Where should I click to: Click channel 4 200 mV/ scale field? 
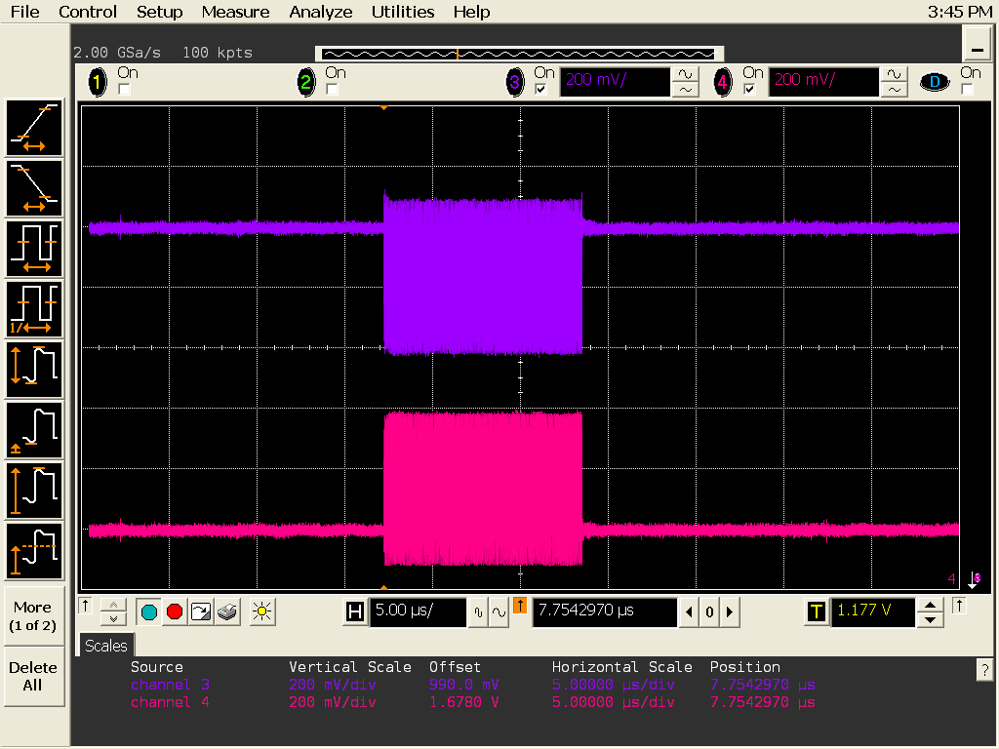point(823,82)
